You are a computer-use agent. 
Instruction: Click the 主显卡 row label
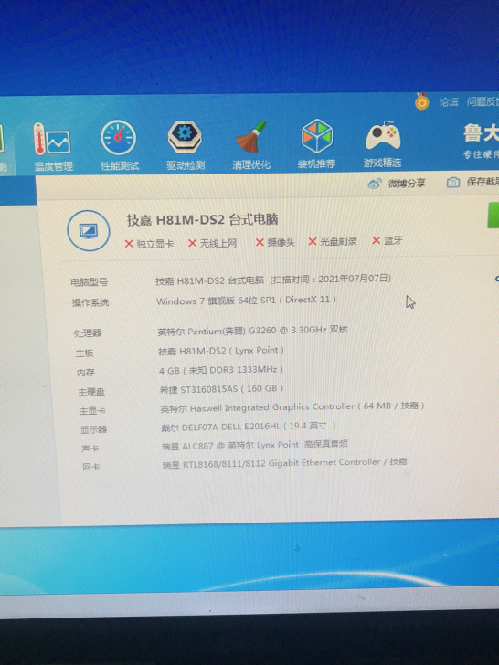coord(92,410)
